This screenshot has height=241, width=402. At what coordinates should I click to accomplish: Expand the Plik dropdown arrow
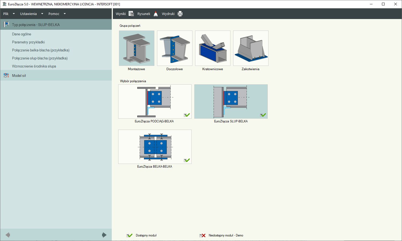[14, 14]
